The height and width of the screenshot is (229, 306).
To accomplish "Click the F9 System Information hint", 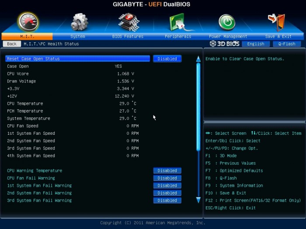I will tap(234, 185).
